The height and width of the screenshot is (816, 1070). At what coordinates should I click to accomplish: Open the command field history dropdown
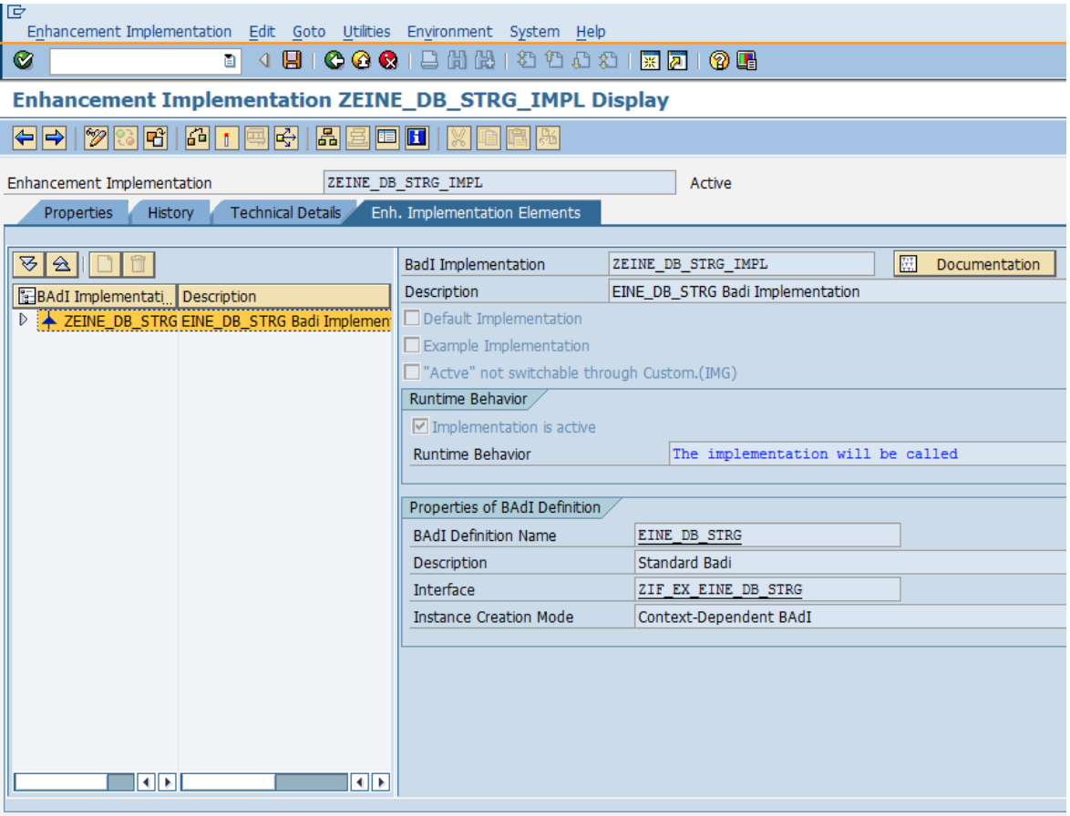[230, 61]
